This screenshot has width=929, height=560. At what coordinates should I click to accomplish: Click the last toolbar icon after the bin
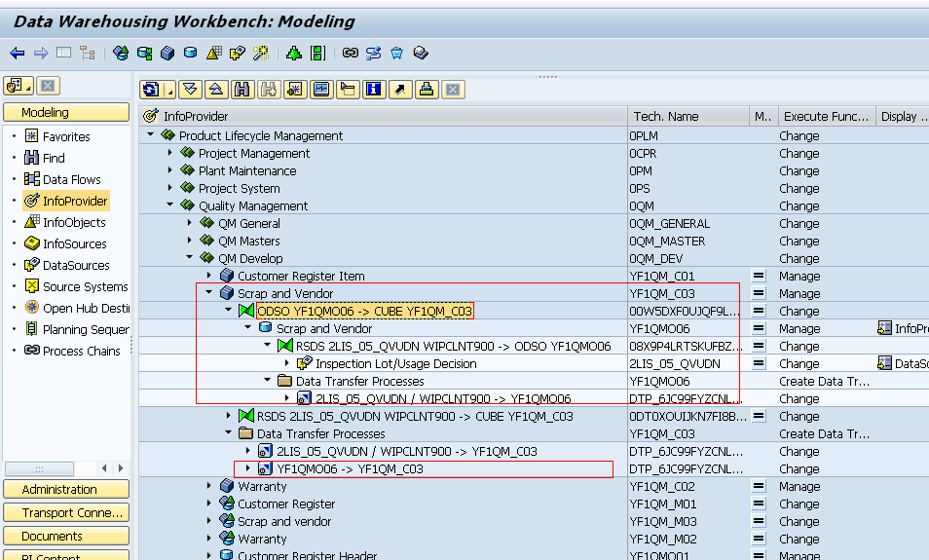click(421, 54)
